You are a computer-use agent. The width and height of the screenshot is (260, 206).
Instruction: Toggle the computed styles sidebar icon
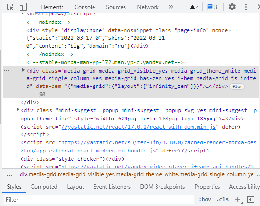point(250,199)
